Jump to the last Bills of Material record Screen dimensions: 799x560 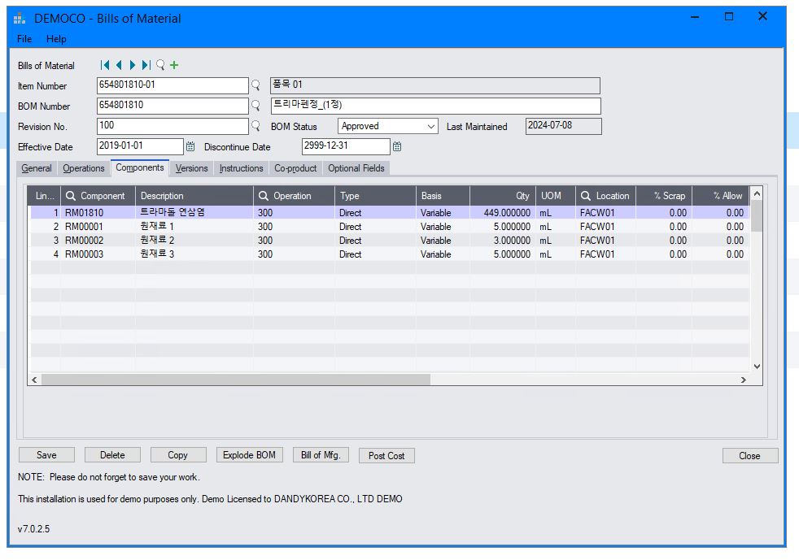(x=146, y=65)
